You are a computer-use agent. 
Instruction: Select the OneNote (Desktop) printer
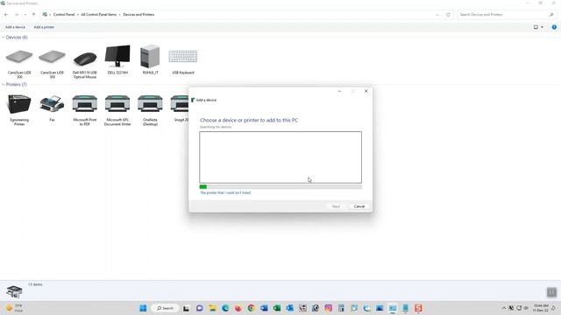coord(150,110)
